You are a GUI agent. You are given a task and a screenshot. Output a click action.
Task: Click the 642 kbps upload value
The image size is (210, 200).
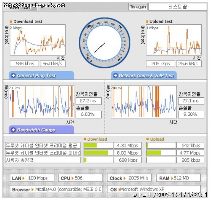tap(190, 145)
